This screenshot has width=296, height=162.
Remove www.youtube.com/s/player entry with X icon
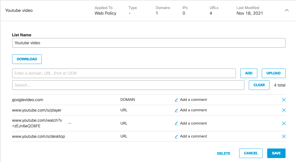coord(284,110)
